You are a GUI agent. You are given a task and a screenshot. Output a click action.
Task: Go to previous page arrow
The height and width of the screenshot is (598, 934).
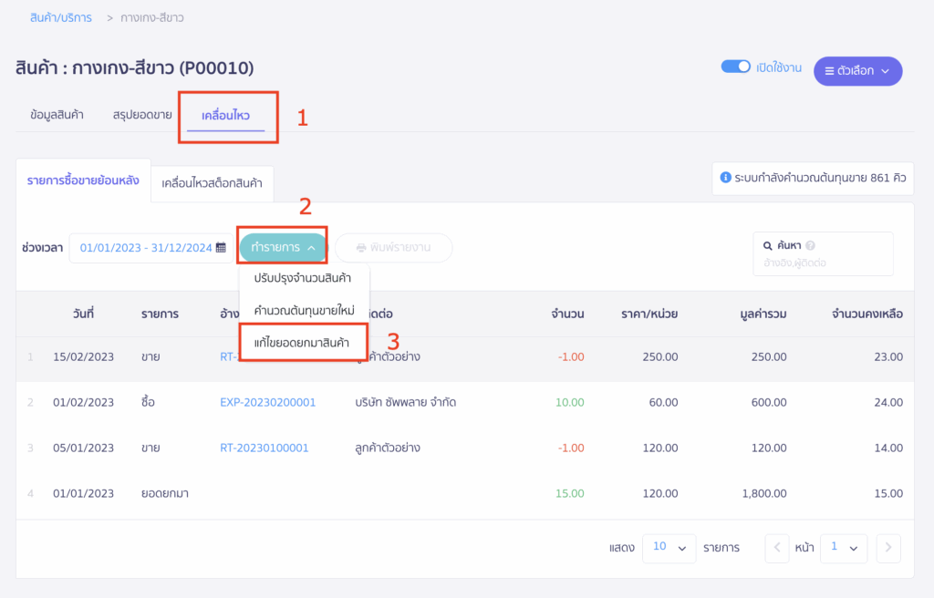tap(777, 548)
